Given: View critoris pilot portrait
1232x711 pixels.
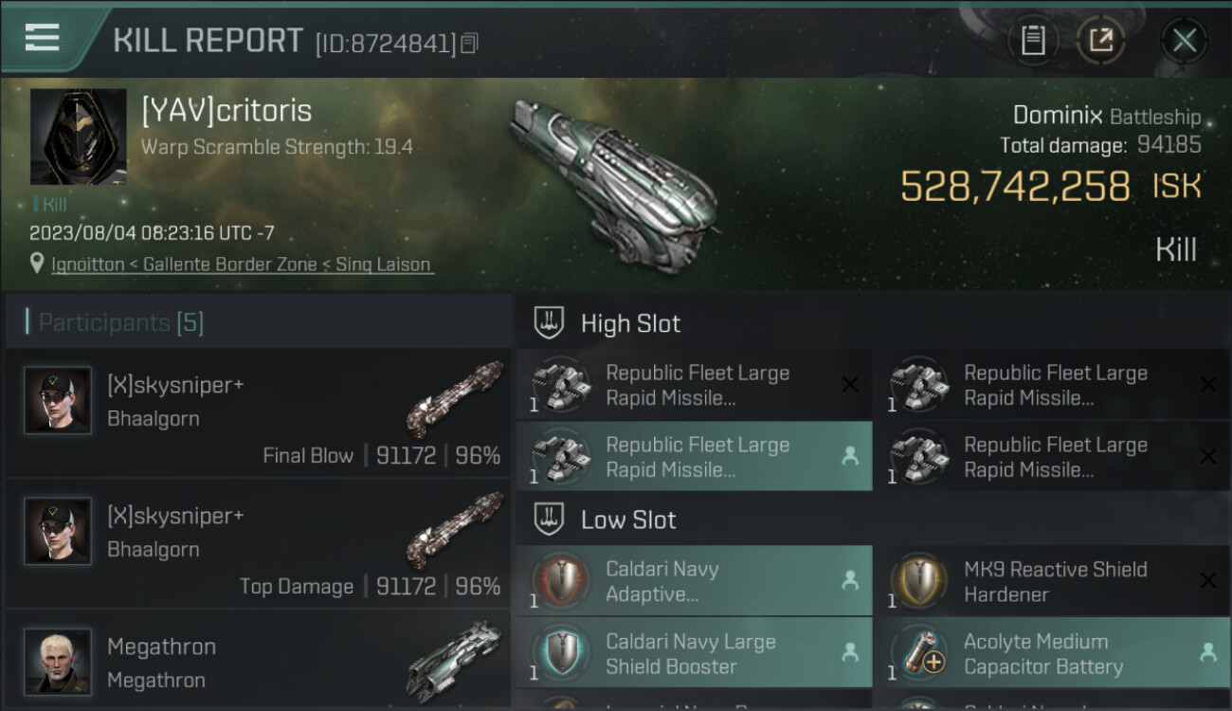Looking at the screenshot, I should [78, 137].
